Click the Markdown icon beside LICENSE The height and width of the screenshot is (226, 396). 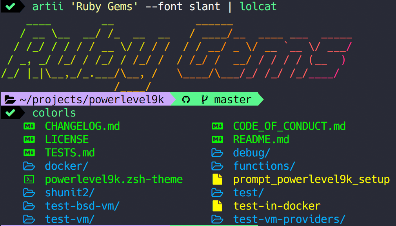pos(29,139)
